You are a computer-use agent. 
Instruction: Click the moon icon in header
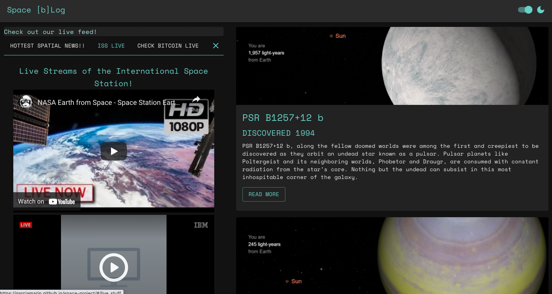[541, 10]
